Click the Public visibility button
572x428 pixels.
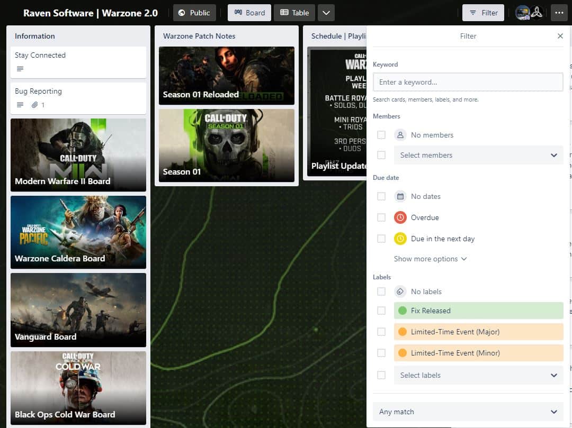tap(194, 13)
